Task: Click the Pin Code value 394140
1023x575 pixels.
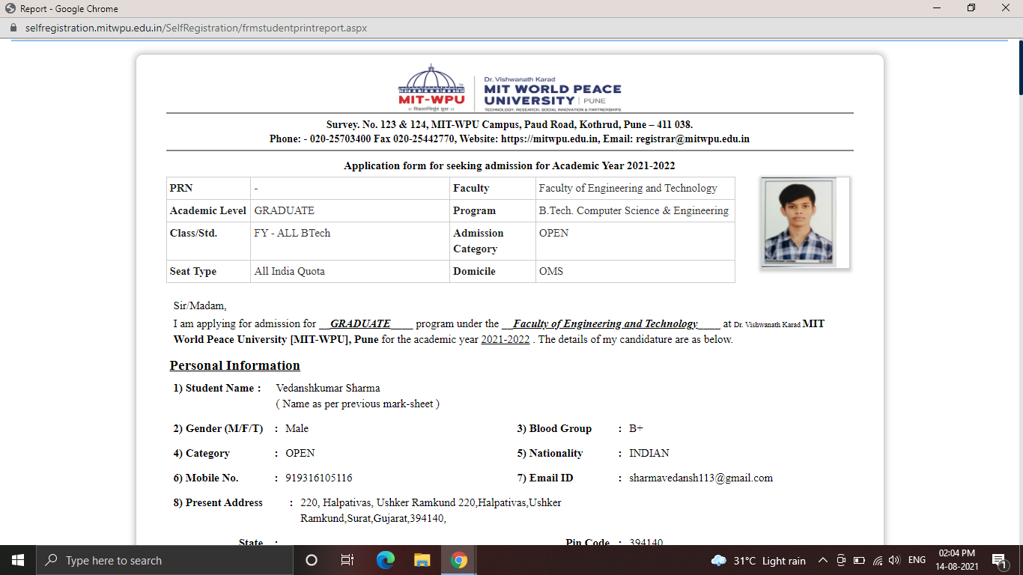Action: point(646,542)
